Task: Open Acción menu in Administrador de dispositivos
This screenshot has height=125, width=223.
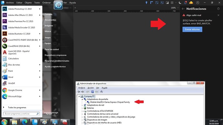Action: pos(90,88)
